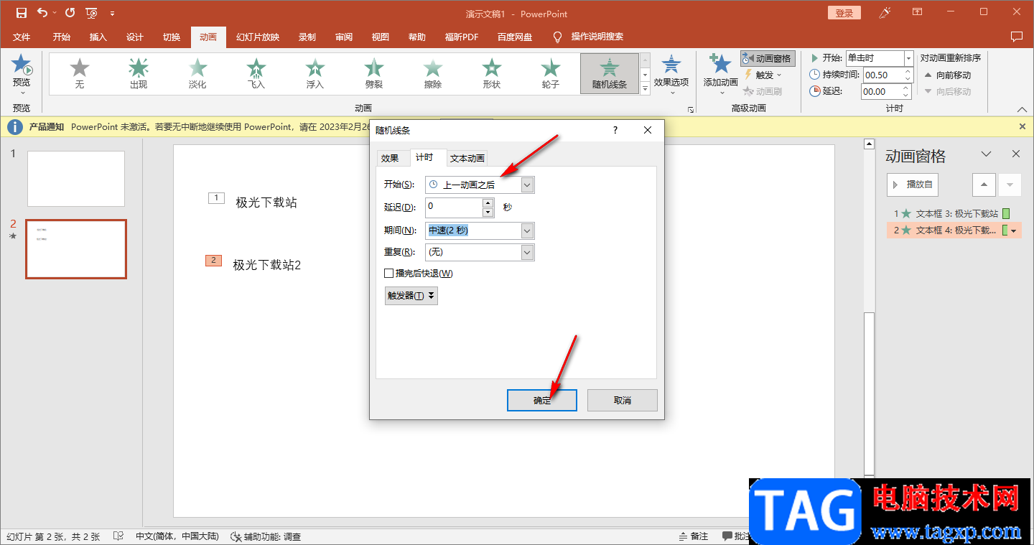Open the 期间(N) duration dropdown
The width and height of the screenshot is (1034, 545).
(x=527, y=230)
